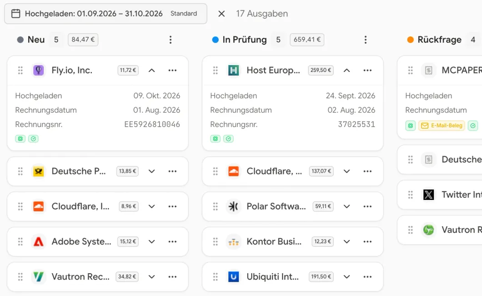This screenshot has width=482, height=296.
Task: Click the Neu column heading
Action: point(36,40)
